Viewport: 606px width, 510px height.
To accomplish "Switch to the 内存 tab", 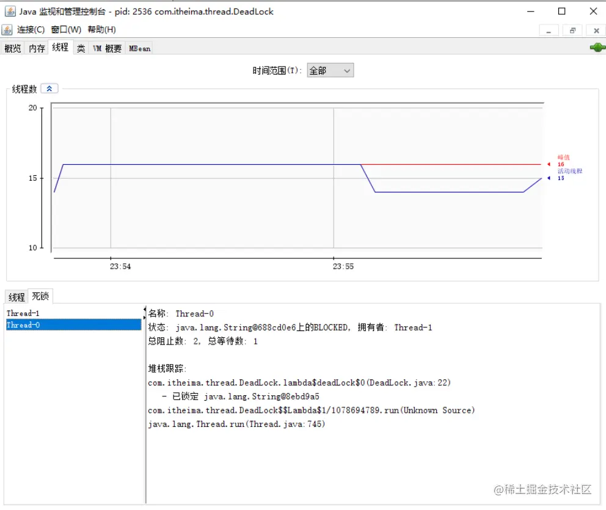I will [37, 48].
